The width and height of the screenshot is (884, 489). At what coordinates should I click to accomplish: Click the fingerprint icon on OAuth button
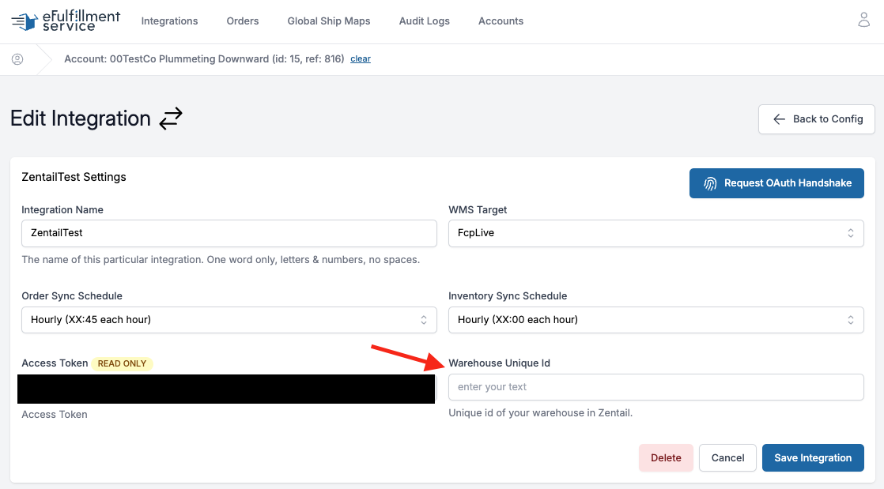[710, 183]
